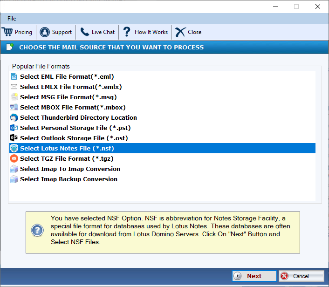Click the Cancel button
This screenshot has height=287, width=329.
tap(302, 276)
